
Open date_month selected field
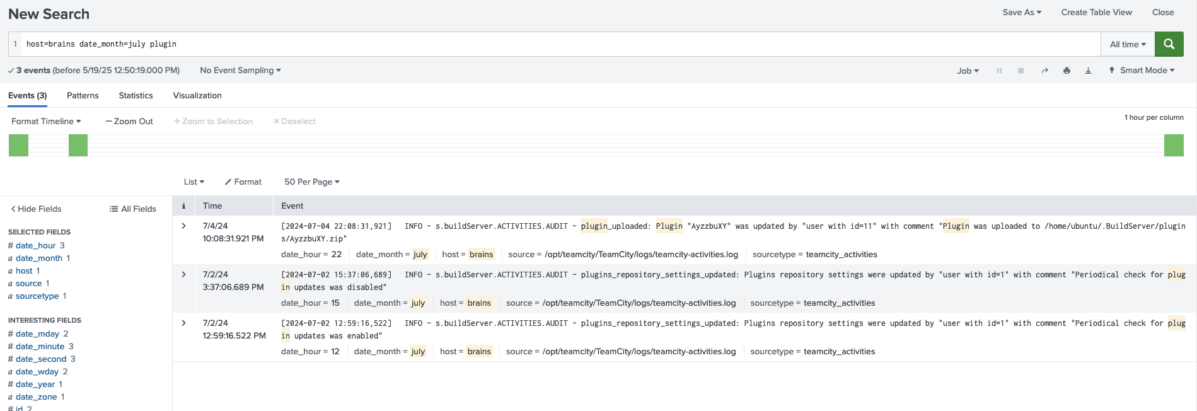pyautogui.click(x=39, y=258)
